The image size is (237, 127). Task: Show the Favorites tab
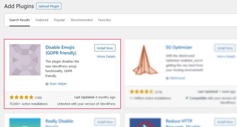(x=105, y=20)
